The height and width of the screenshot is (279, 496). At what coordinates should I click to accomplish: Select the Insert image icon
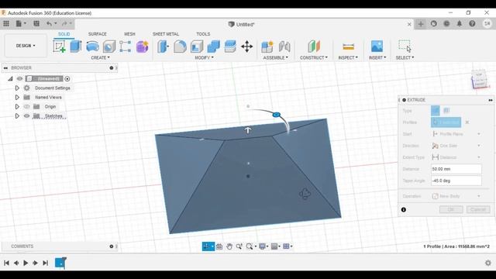pyautogui.click(x=377, y=46)
